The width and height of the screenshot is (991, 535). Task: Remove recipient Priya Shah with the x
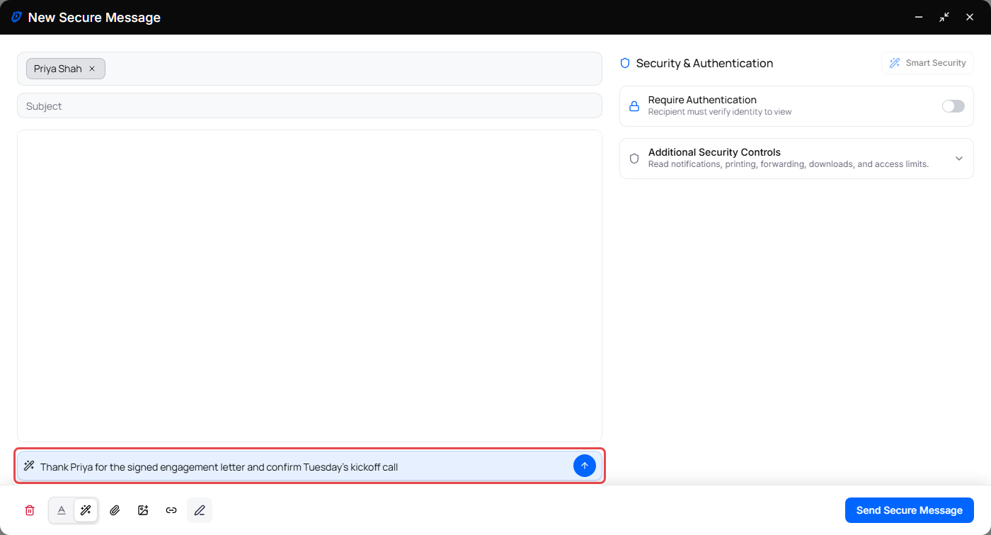click(92, 69)
